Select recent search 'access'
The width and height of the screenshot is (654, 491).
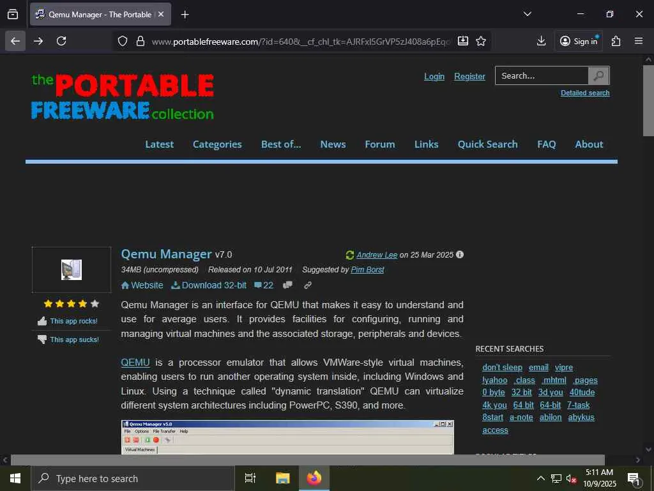pos(495,430)
